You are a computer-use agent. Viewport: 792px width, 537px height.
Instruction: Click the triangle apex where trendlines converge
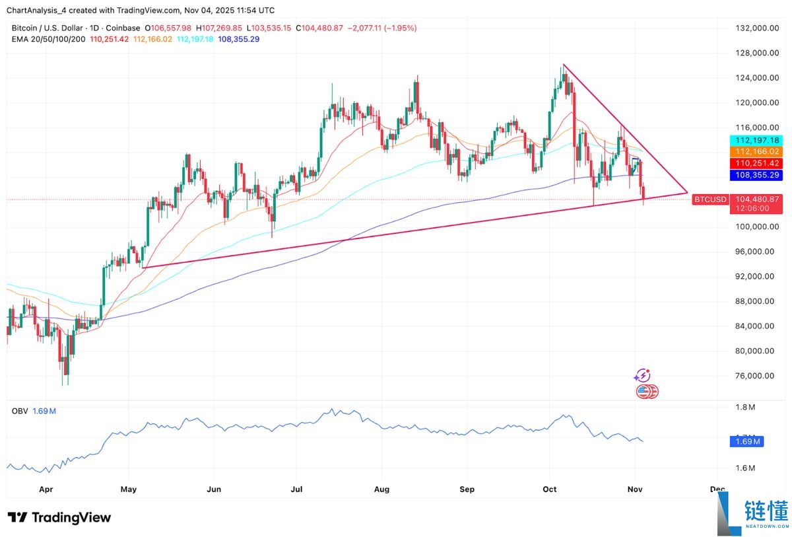(686, 194)
